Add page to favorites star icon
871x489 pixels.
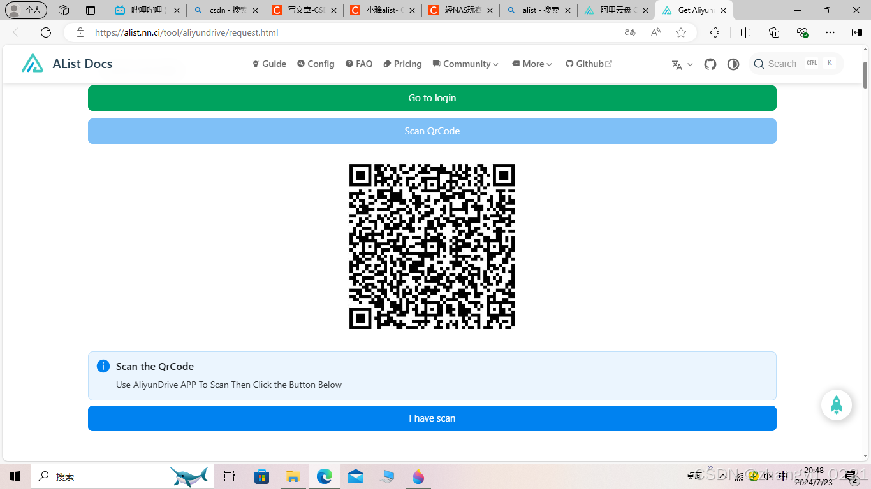coord(681,32)
